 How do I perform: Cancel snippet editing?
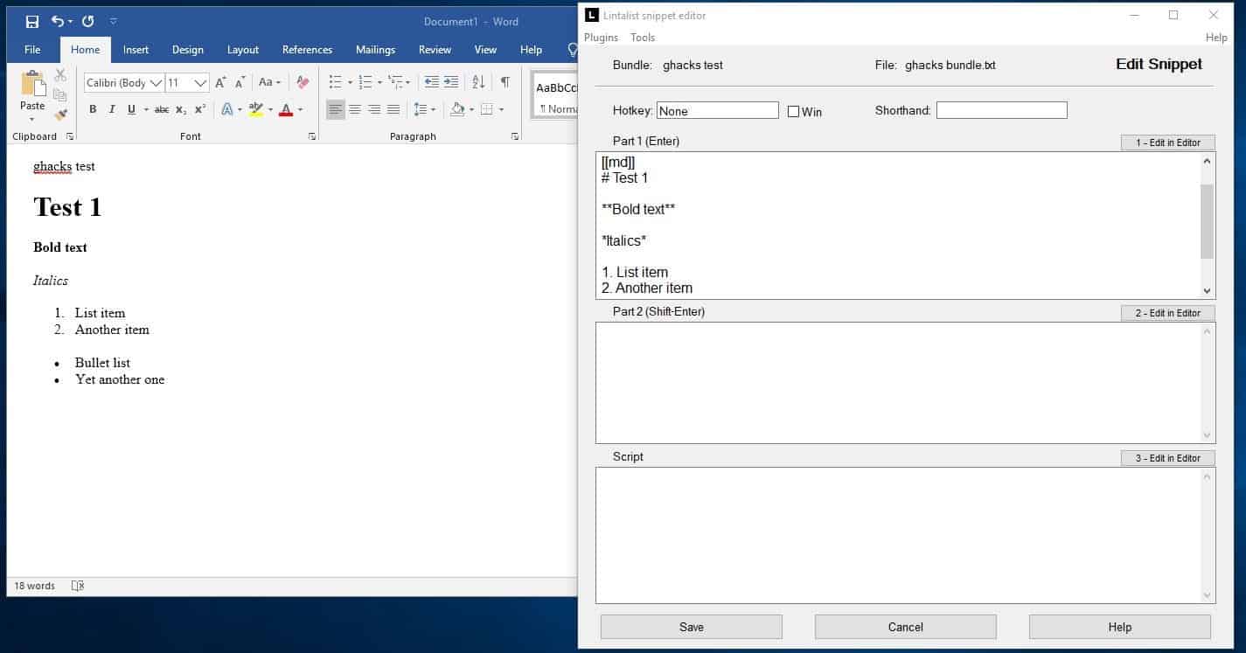coord(906,627)
